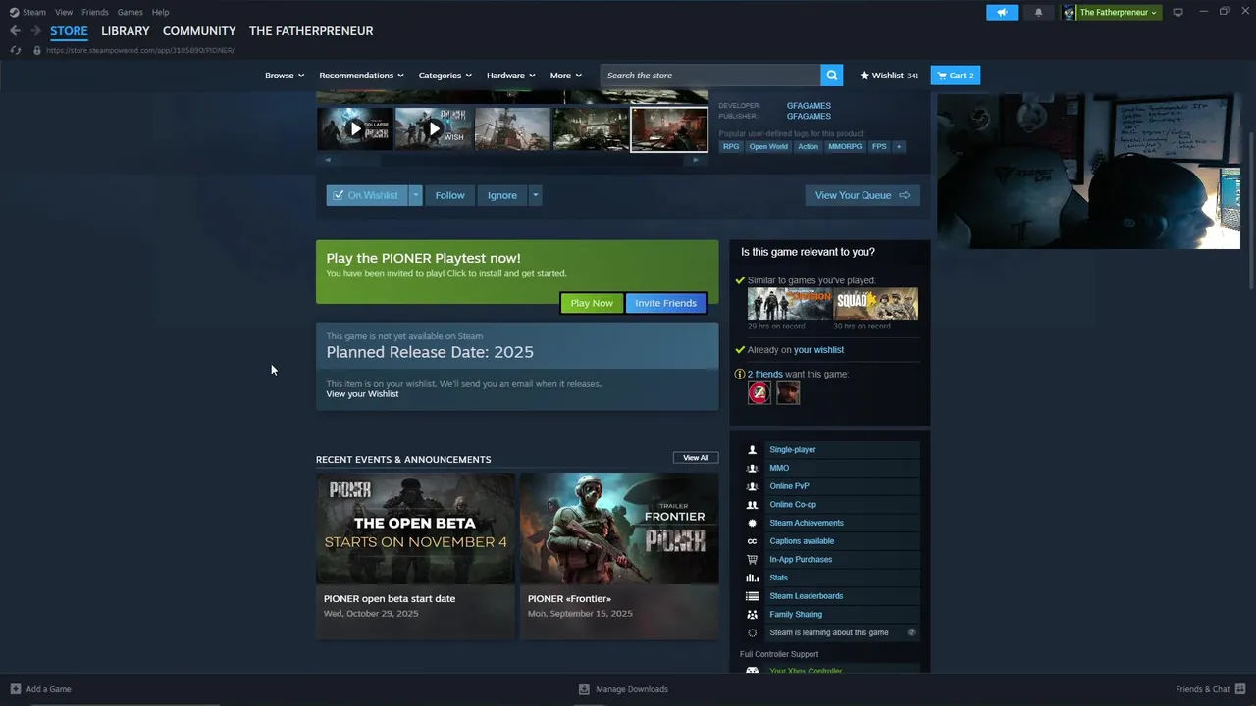Open the Categories dropdown menu
1256x706 pixels.
click(x=445, y=76)
